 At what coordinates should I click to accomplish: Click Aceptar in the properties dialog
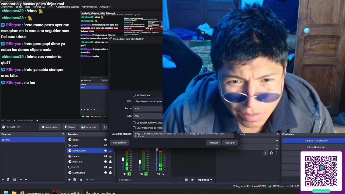pos(214,143)
